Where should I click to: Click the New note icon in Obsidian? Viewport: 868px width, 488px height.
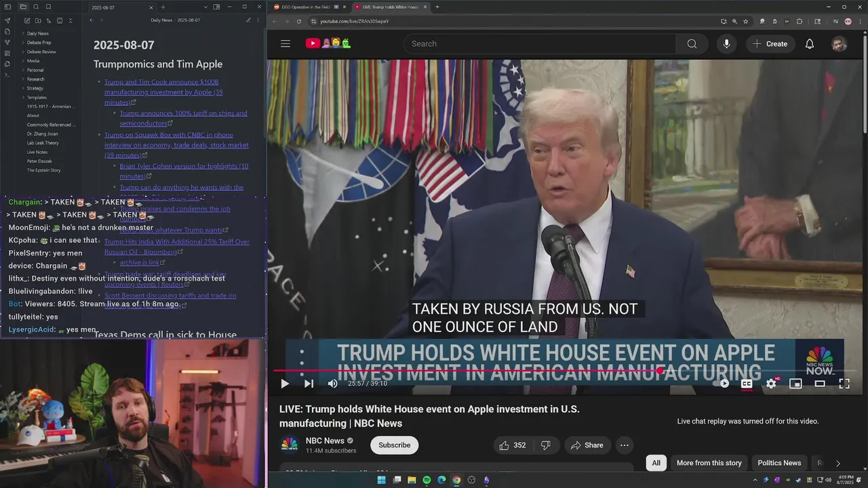[x=26, y=20]
